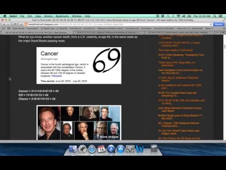Open the Calculator bookmark

[146, 28]
